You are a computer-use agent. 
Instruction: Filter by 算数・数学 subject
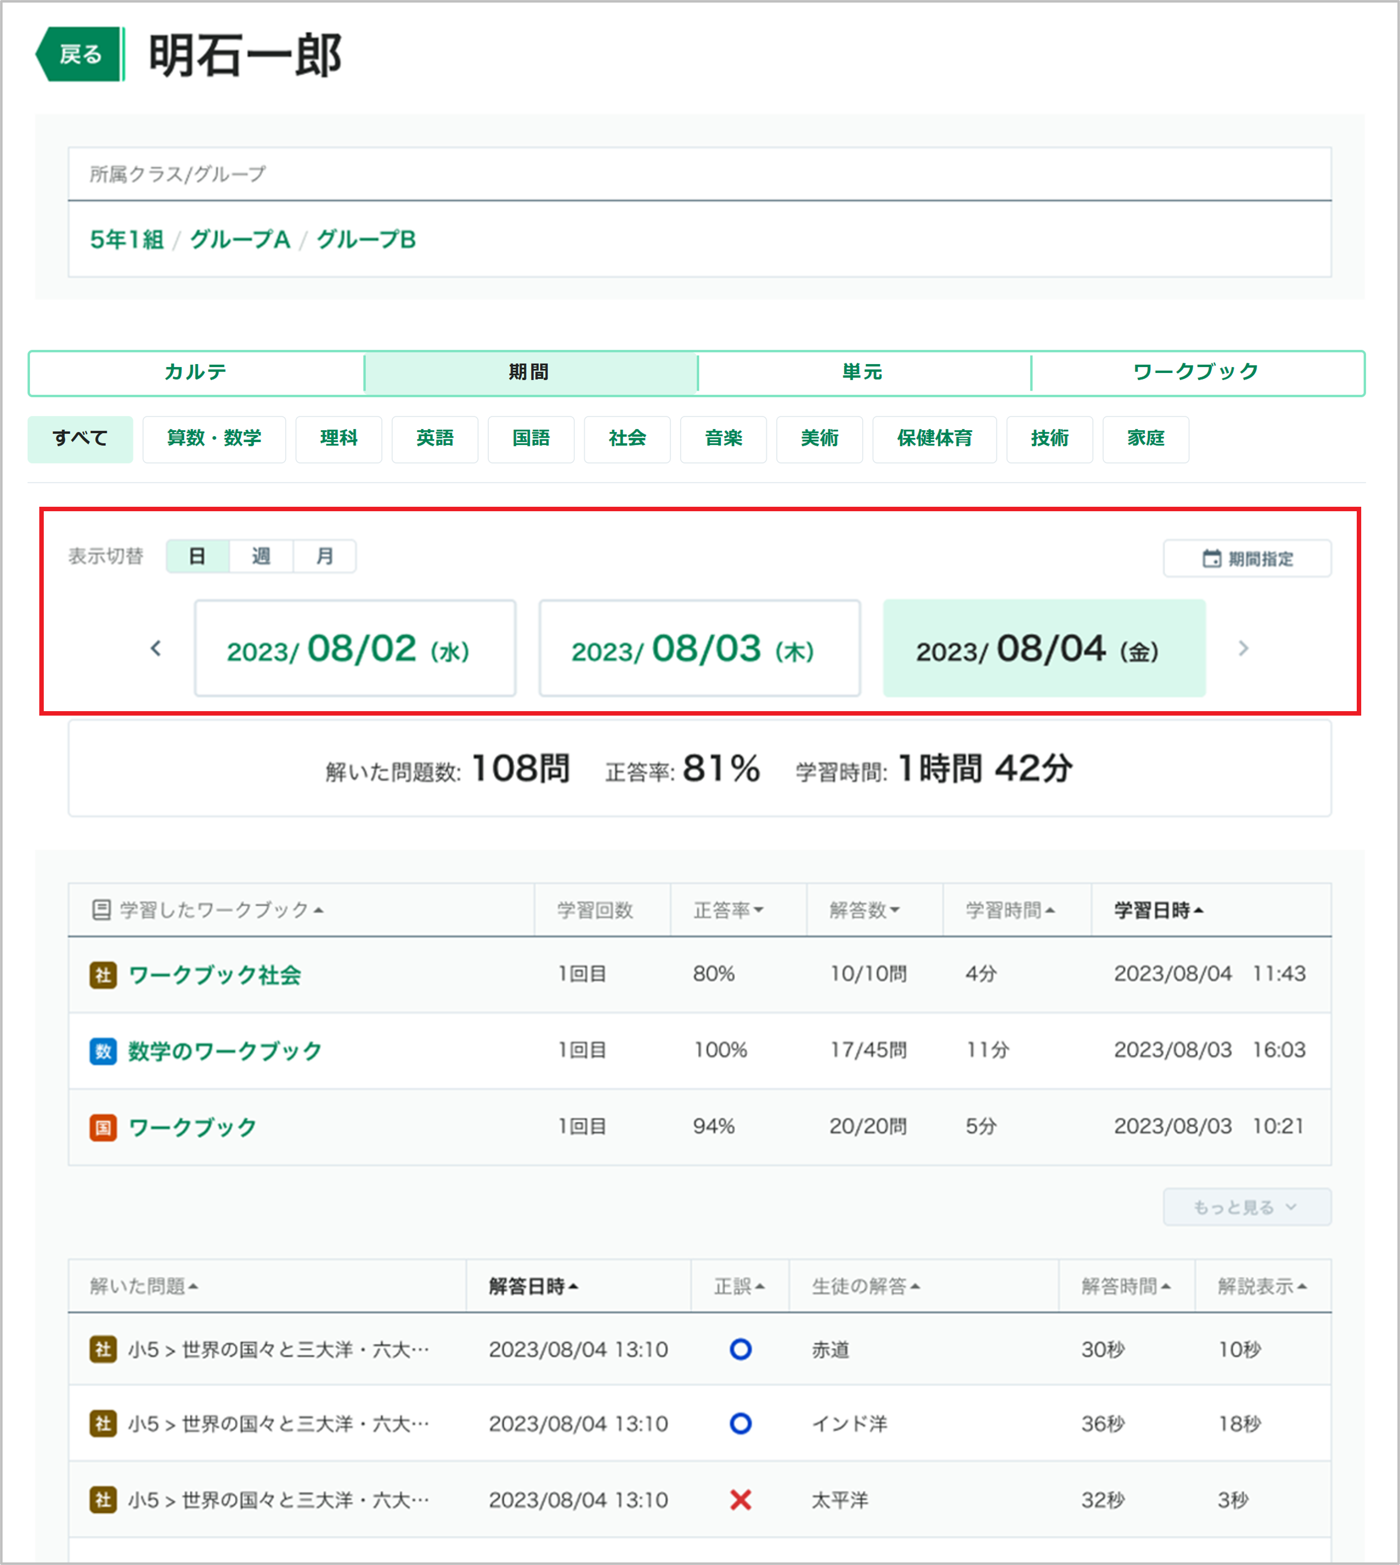click(214, 438)
